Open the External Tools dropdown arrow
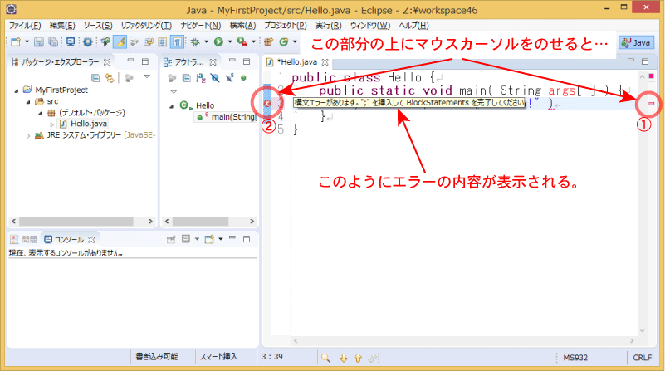Image resolution: width=665 pixels, height=371 pixels. coord(253,42)
